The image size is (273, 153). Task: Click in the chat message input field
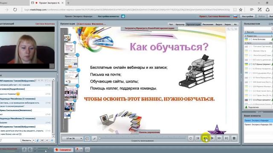coord(10,140)
